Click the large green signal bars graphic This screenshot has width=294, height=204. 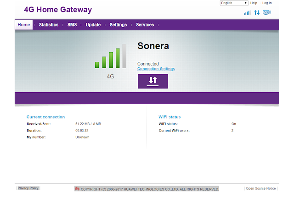[111, 56]
